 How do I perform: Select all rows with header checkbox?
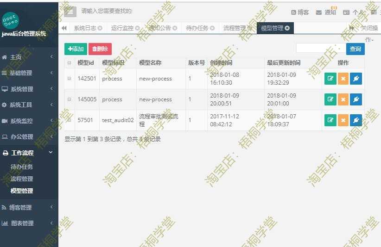(x=69, y=63)
